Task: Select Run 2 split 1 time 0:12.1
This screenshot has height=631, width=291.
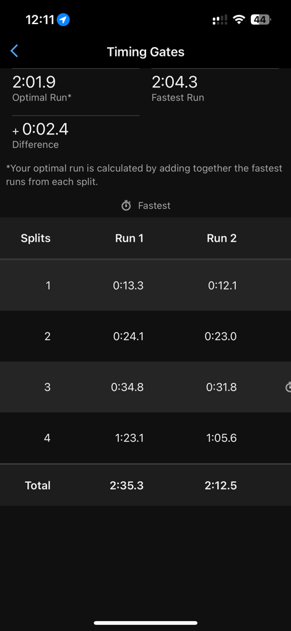Action: (222, 286)
